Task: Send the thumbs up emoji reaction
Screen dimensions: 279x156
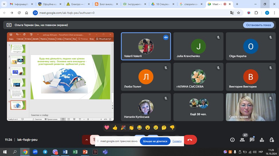Action: coord(115,128)
